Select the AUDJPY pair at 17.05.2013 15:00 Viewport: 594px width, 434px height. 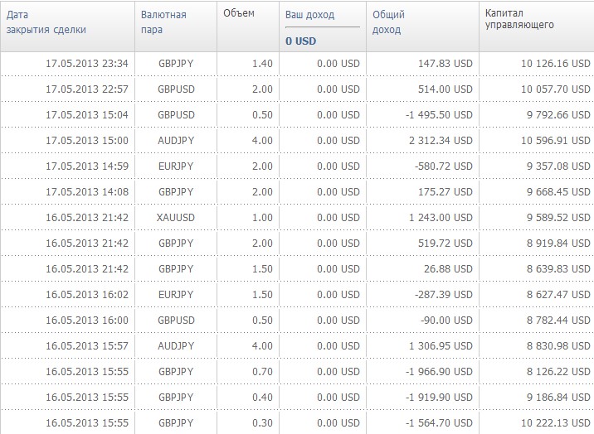[x=176, y=141]
